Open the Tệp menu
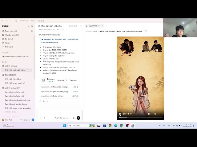 (16, 21)
